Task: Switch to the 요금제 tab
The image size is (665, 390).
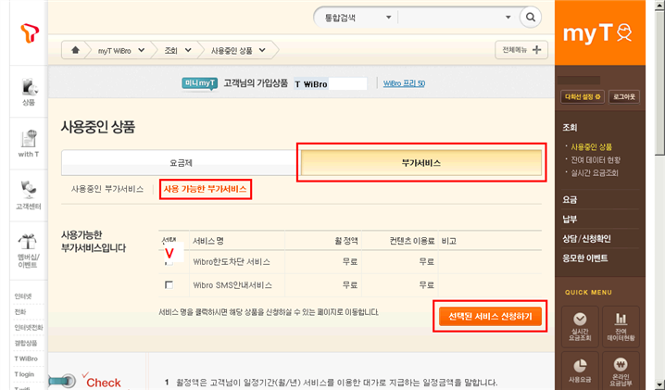Action: (182, 162)
